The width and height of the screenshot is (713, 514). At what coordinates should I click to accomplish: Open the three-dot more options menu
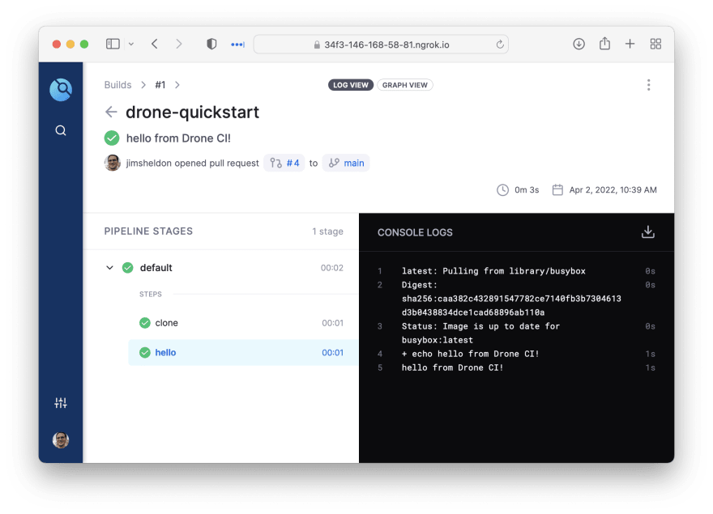coord(648,85)
